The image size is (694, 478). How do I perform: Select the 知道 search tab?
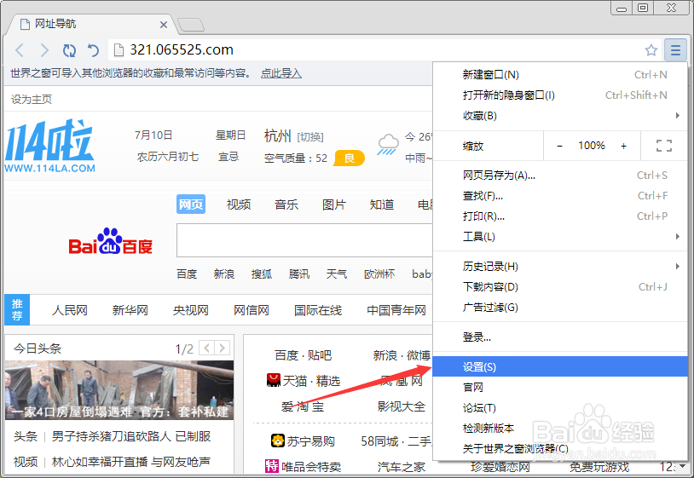(x=382, y=204)
